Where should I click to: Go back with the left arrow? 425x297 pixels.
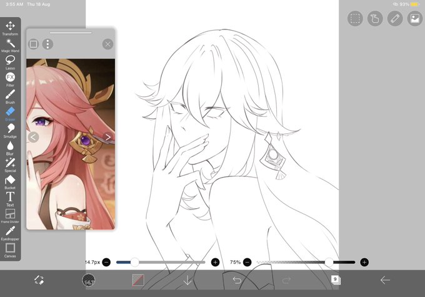click(385, 280)
